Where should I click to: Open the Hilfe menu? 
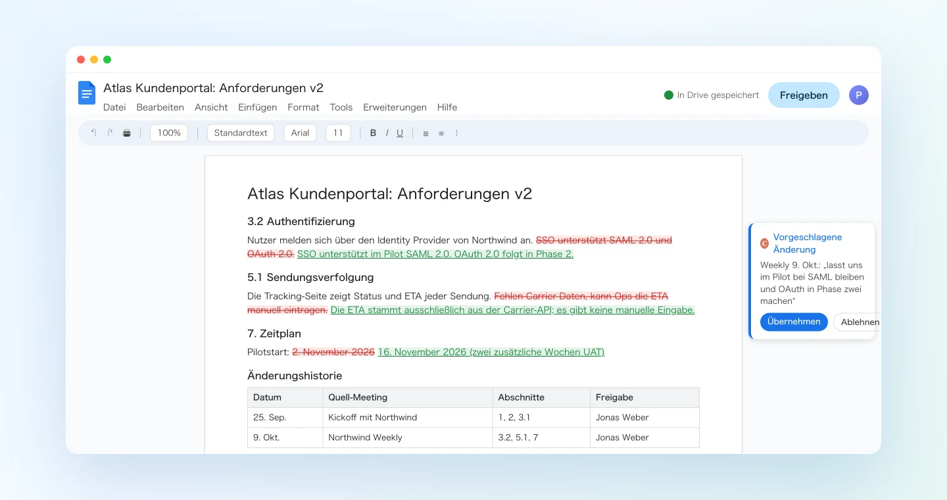pos(447,107)
